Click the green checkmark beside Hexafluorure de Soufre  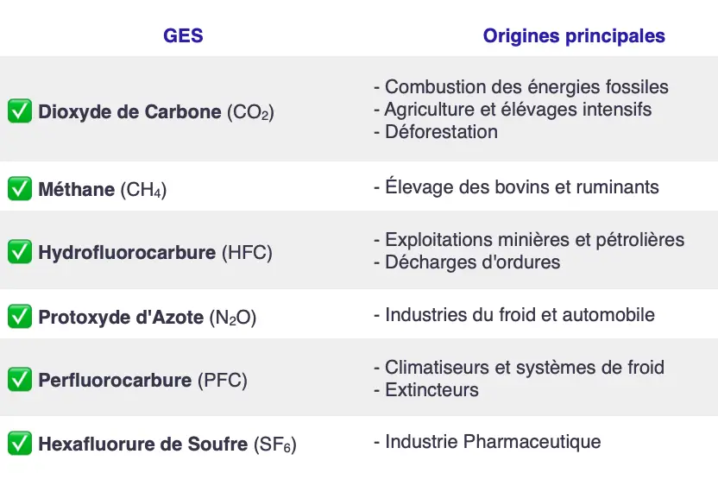click(x=20, y=444)
